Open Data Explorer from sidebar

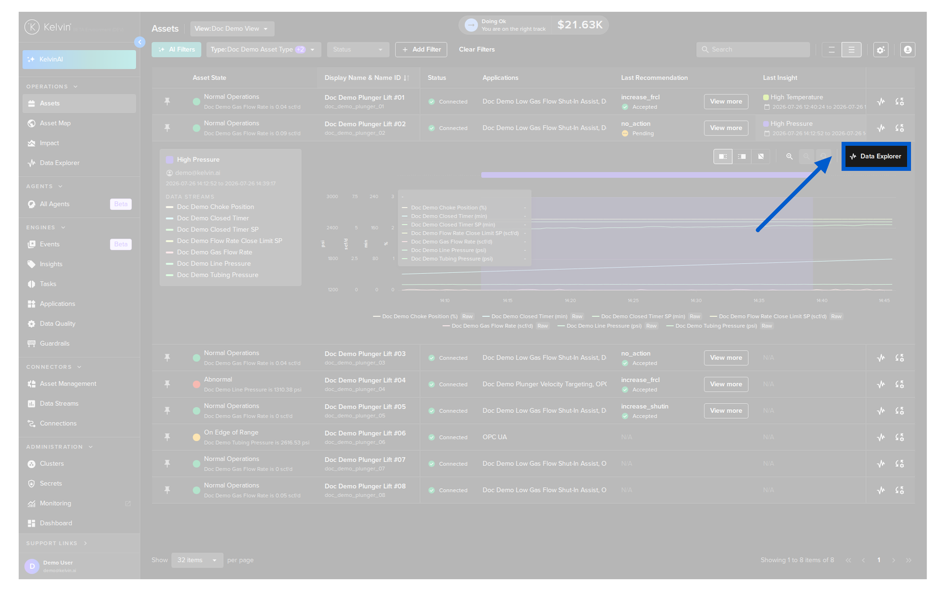79,163
